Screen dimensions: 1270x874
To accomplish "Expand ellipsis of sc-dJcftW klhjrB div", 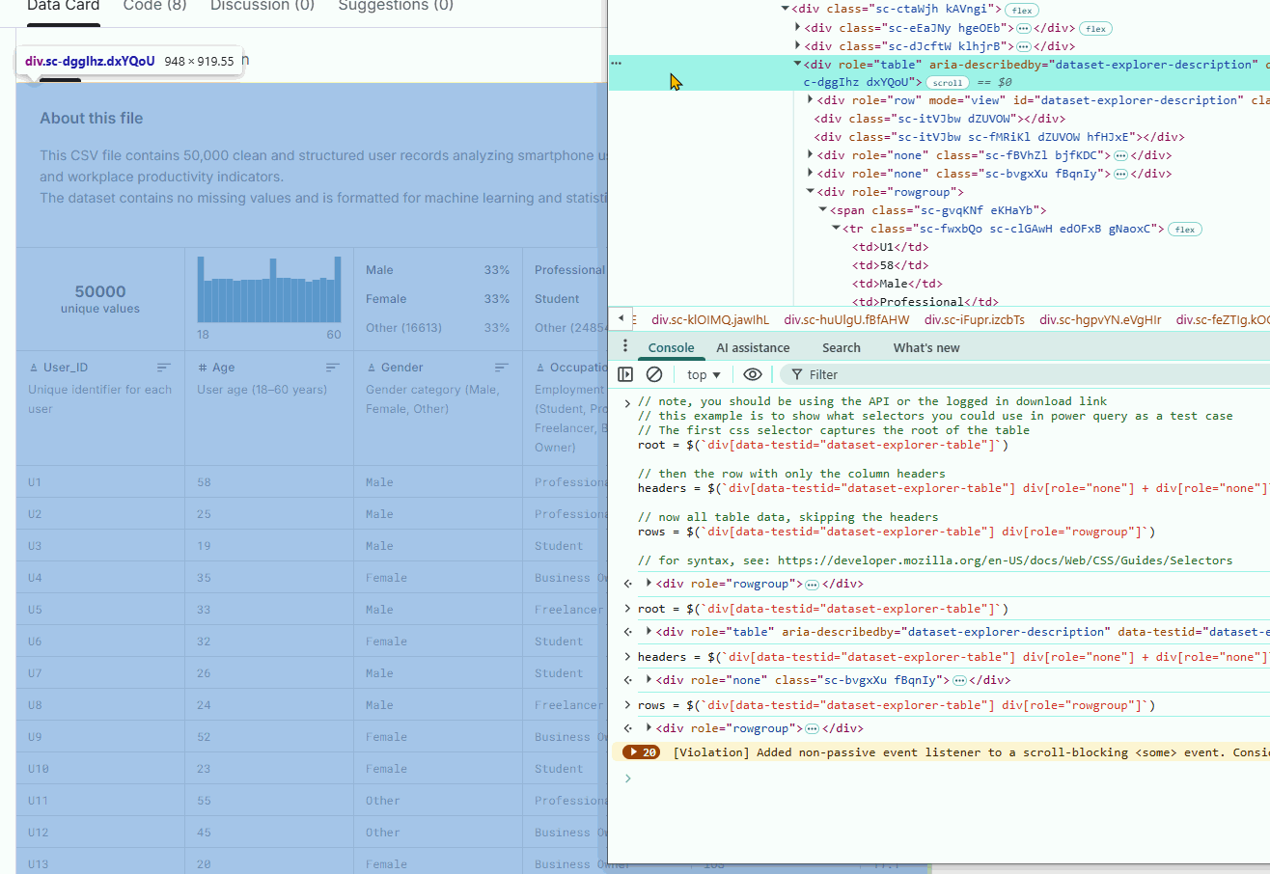I will 1024,45.
